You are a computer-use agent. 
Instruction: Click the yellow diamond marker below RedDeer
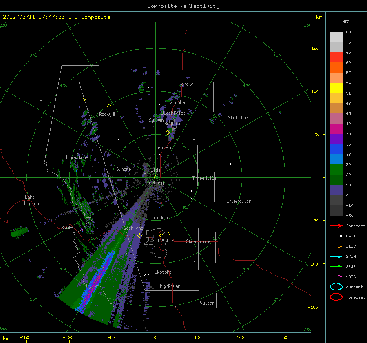click(168, 133)
